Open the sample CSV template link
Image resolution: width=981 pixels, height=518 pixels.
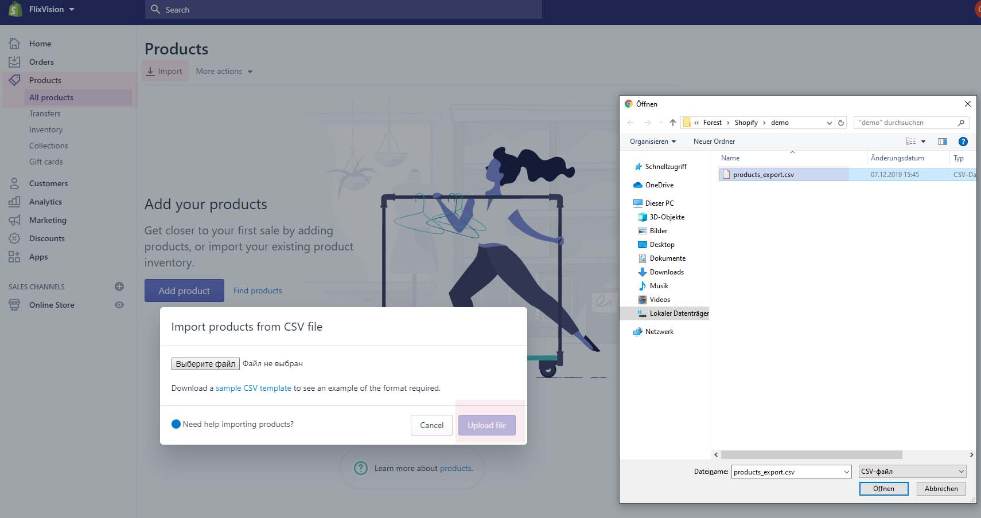253,388
